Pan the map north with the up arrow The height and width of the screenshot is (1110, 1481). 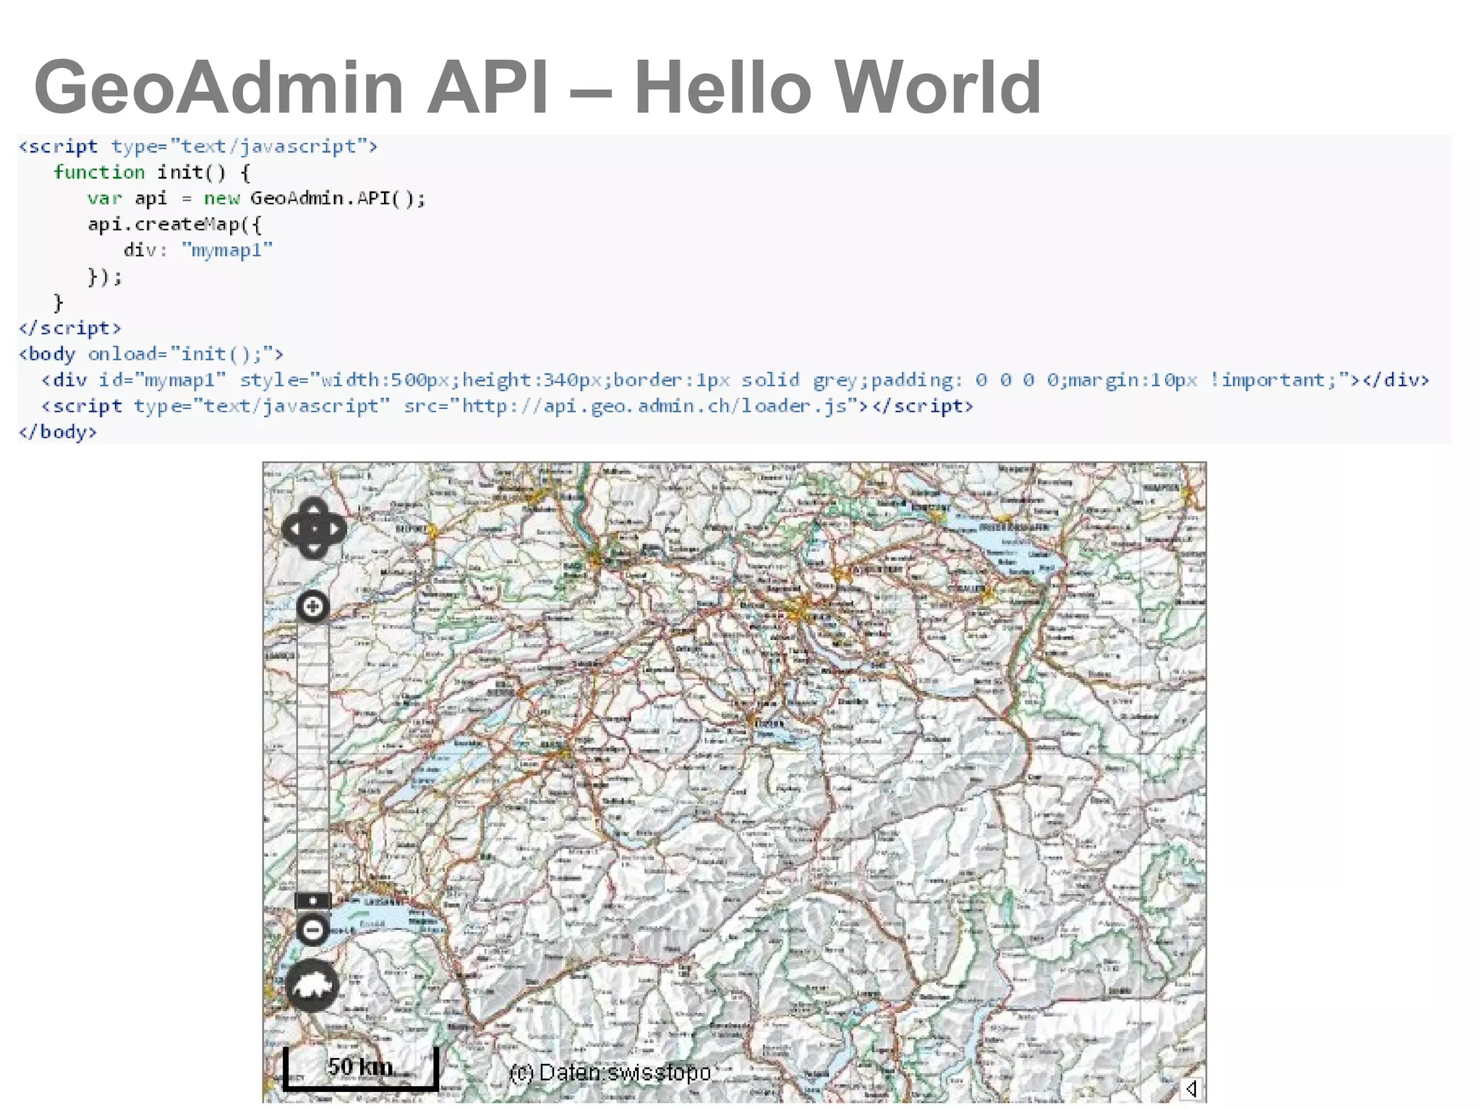point(313,509)
